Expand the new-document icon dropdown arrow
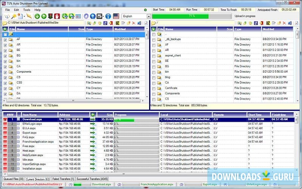 point(25,17)
